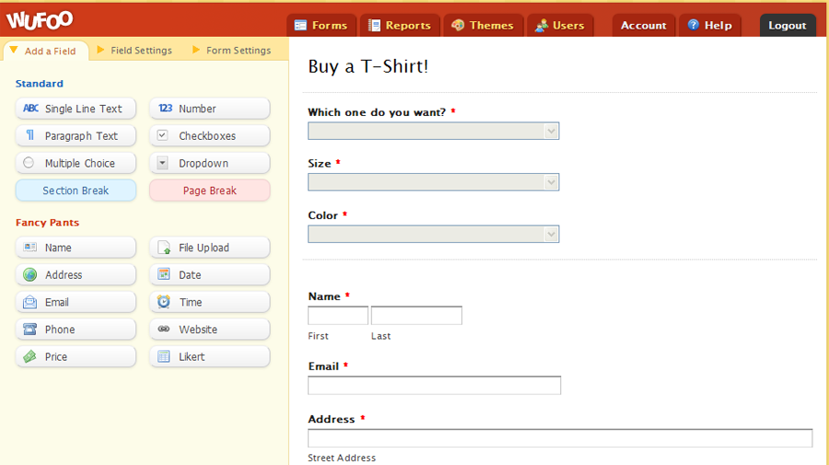Viewport: 829px width, 465px height.
Task: Open the Reports tab
Action: point(401,26)
